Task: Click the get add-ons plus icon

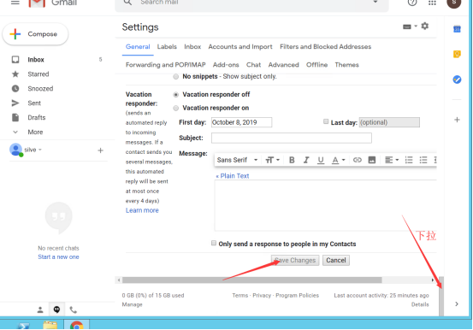Action: 457,120
